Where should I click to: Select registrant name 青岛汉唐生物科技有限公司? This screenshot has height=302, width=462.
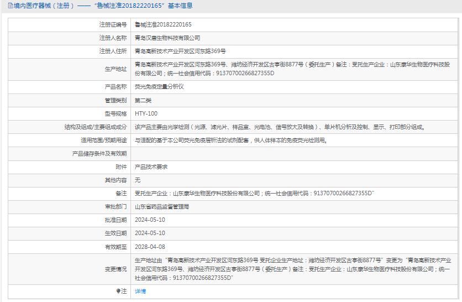[x=167, y=38]
